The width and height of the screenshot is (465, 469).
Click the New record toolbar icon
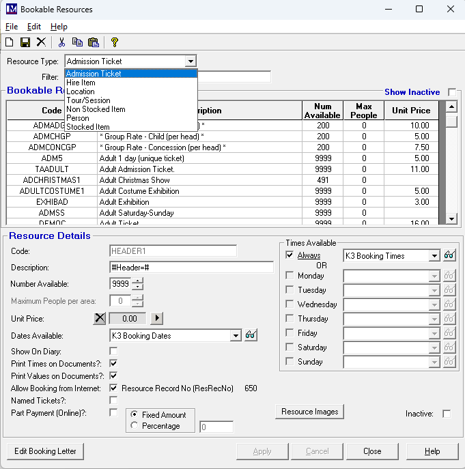click(10, 42)
